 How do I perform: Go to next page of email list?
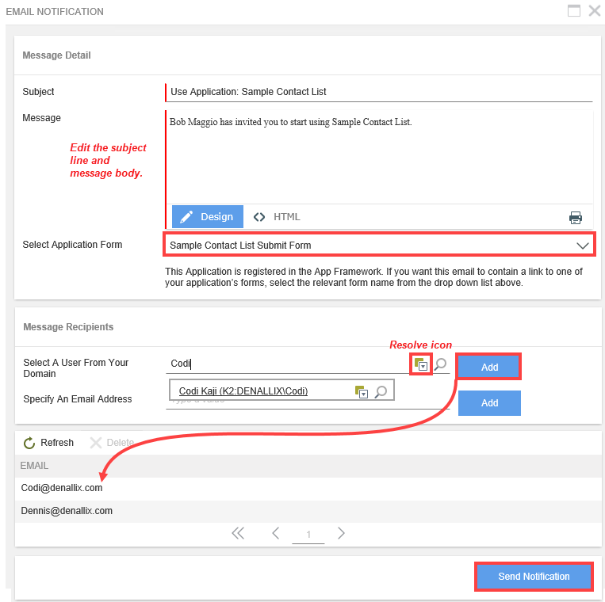(341, 533)
